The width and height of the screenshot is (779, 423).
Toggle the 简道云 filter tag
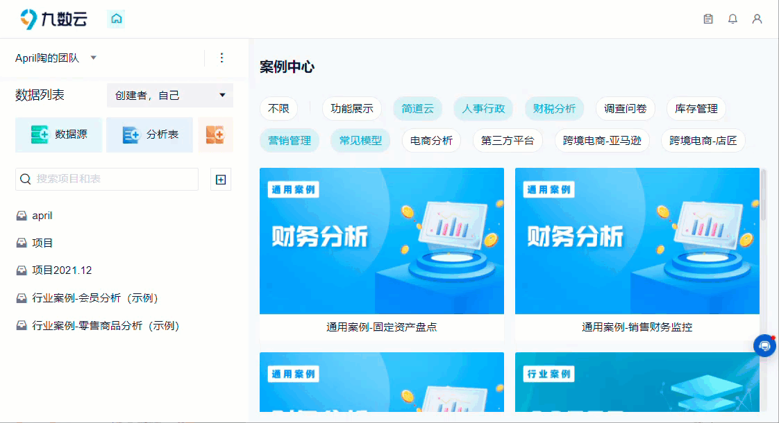coord(417,108)
